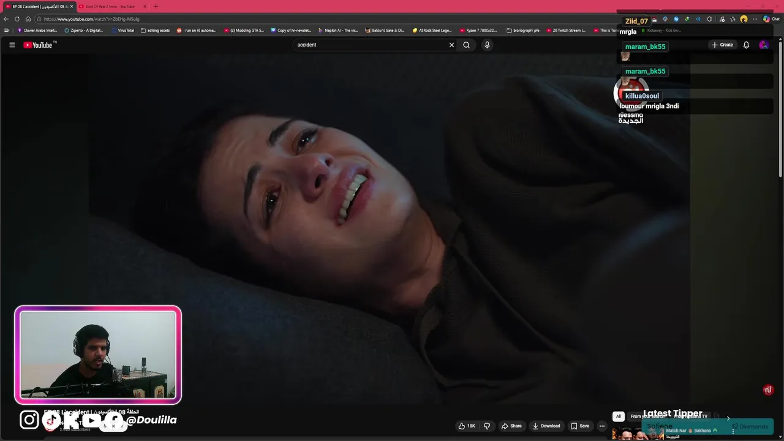Open 'Baldur's Gate 3: Di...' bookmark
This screenshot has width=784, height=441.
click(385, 30)
